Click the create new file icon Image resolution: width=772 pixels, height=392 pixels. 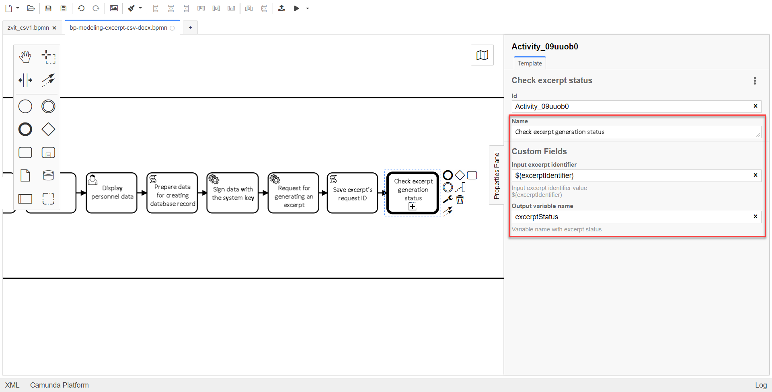8,8
